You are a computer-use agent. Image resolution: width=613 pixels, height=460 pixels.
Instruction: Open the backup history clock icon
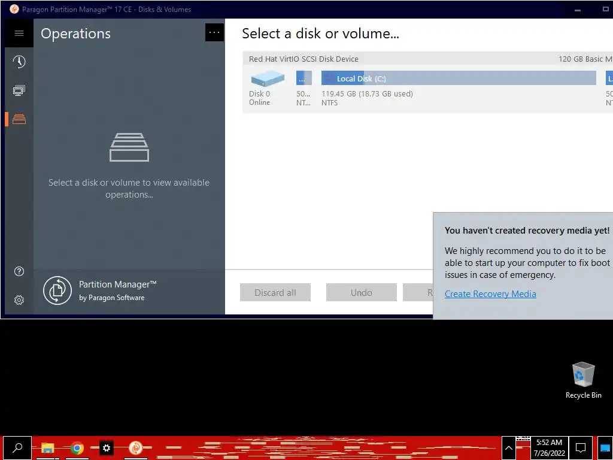coord(19,62)
